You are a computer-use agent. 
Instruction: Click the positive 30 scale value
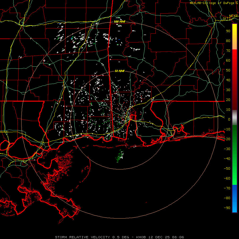click(x=228, y=90)
